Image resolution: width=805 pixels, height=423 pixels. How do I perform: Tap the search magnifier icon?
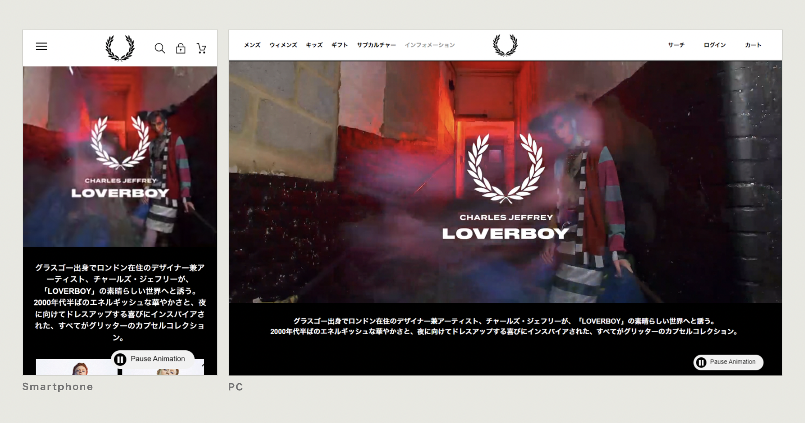click(159, 48)
